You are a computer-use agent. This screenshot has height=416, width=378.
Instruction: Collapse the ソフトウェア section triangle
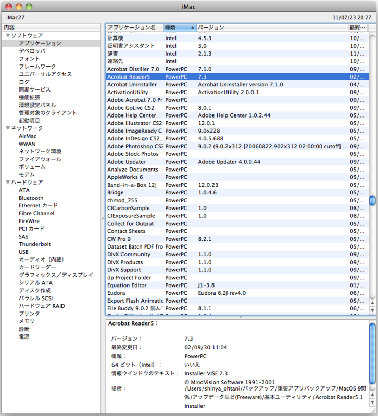pyautogui.click(x=8, y=35)
